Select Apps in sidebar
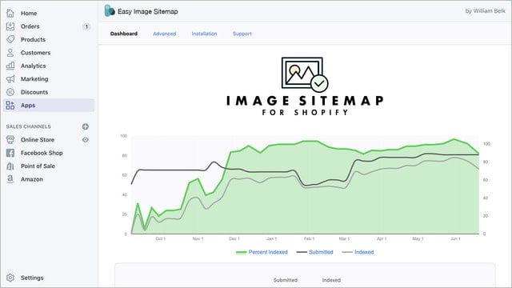Image resolution: width=512 pixels, height=288 pixels. [x=49, y=105]
